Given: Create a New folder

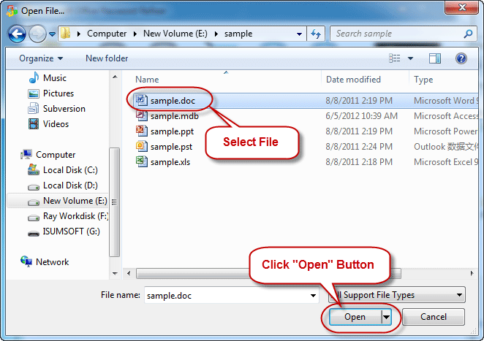Looking at the screenshot, I should [x=107, y=58].
